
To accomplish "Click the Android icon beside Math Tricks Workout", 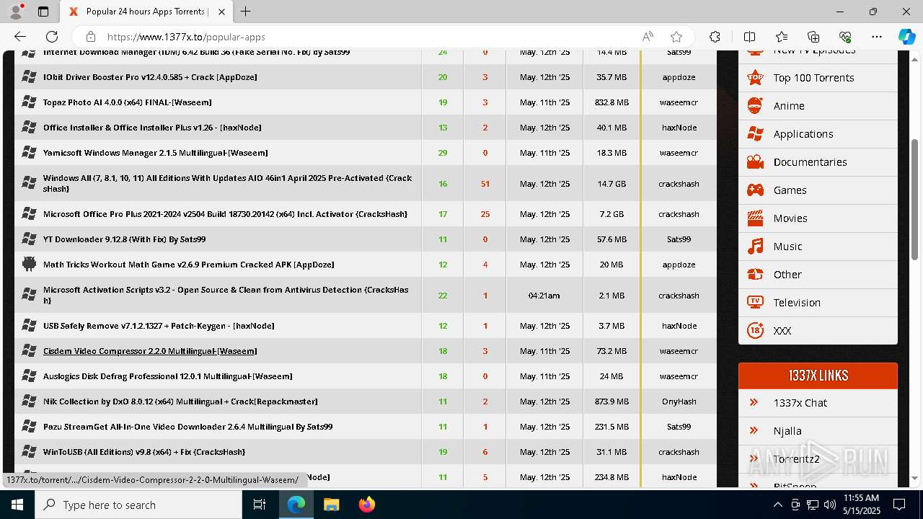I will tap(29, 264).
